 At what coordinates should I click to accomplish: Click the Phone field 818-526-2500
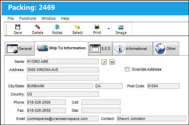point(46,102)
